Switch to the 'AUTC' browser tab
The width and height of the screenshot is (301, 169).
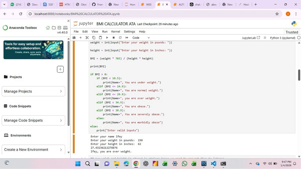click(179, 5)
